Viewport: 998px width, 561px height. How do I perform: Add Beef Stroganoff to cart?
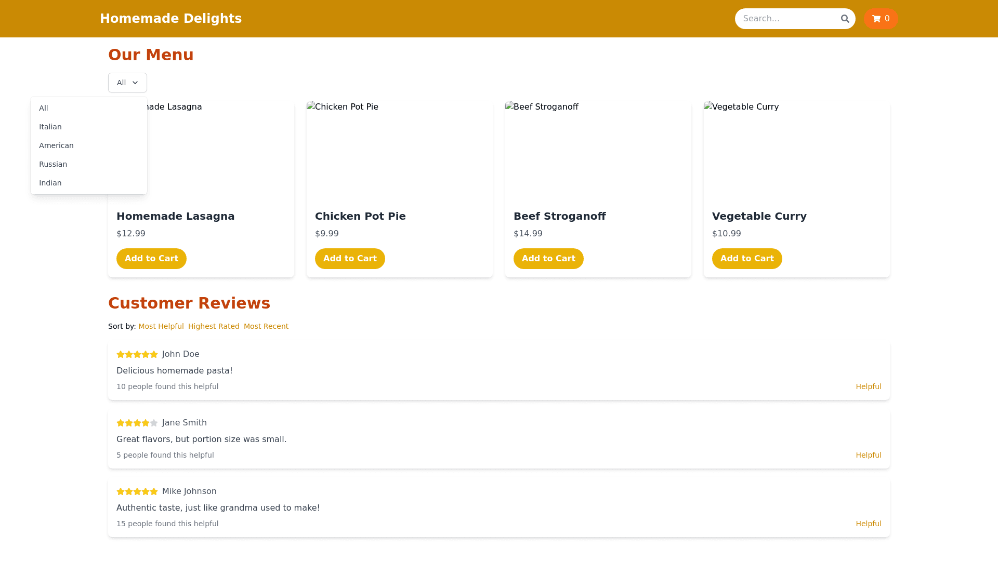pyautogui.click(x=548, y=259)
